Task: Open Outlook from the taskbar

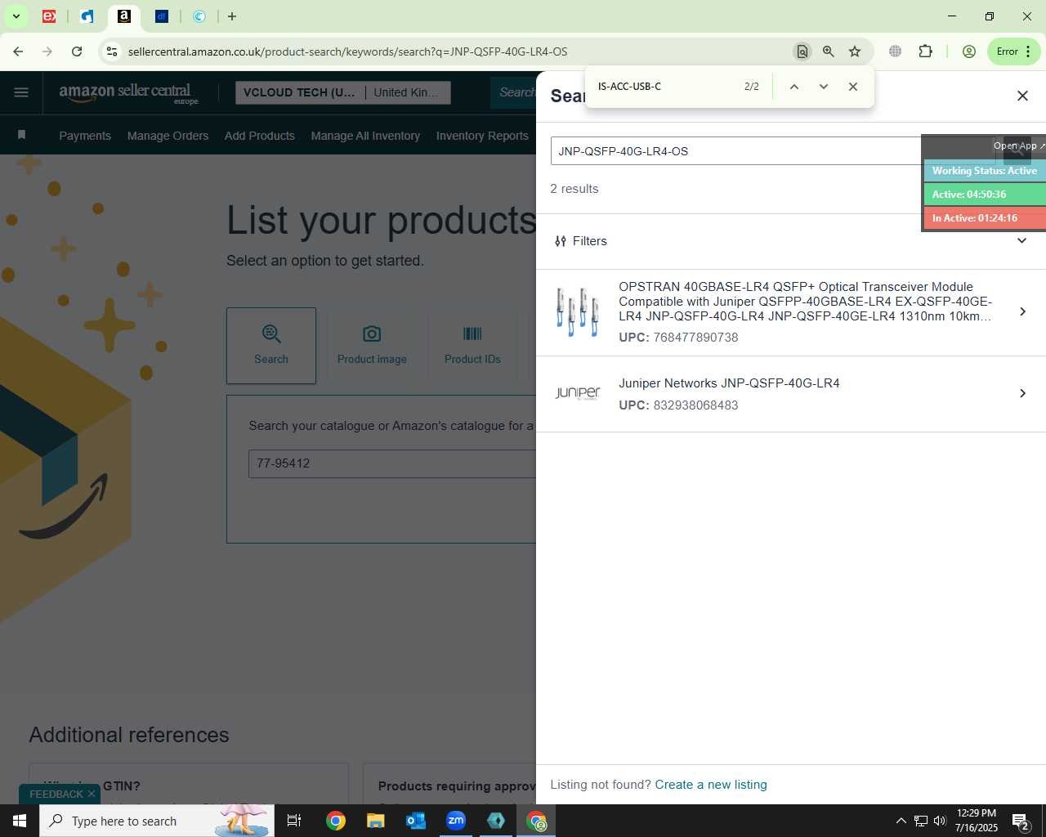Action: pyautogui.click(x=416, y=821)
